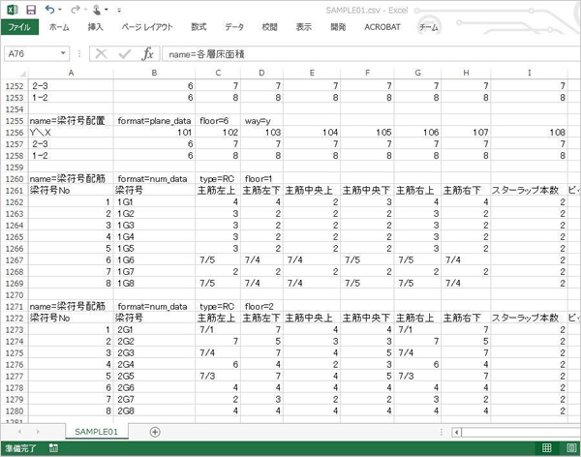Image resolution: width=581 pixels, height=457 pixels.
Task: Click the horizontal scrollbar left arrow
Action: [456, 432]
